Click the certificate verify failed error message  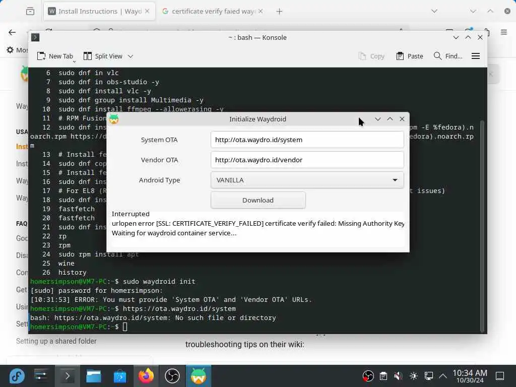pyautogui.click(x=258, y=223)
